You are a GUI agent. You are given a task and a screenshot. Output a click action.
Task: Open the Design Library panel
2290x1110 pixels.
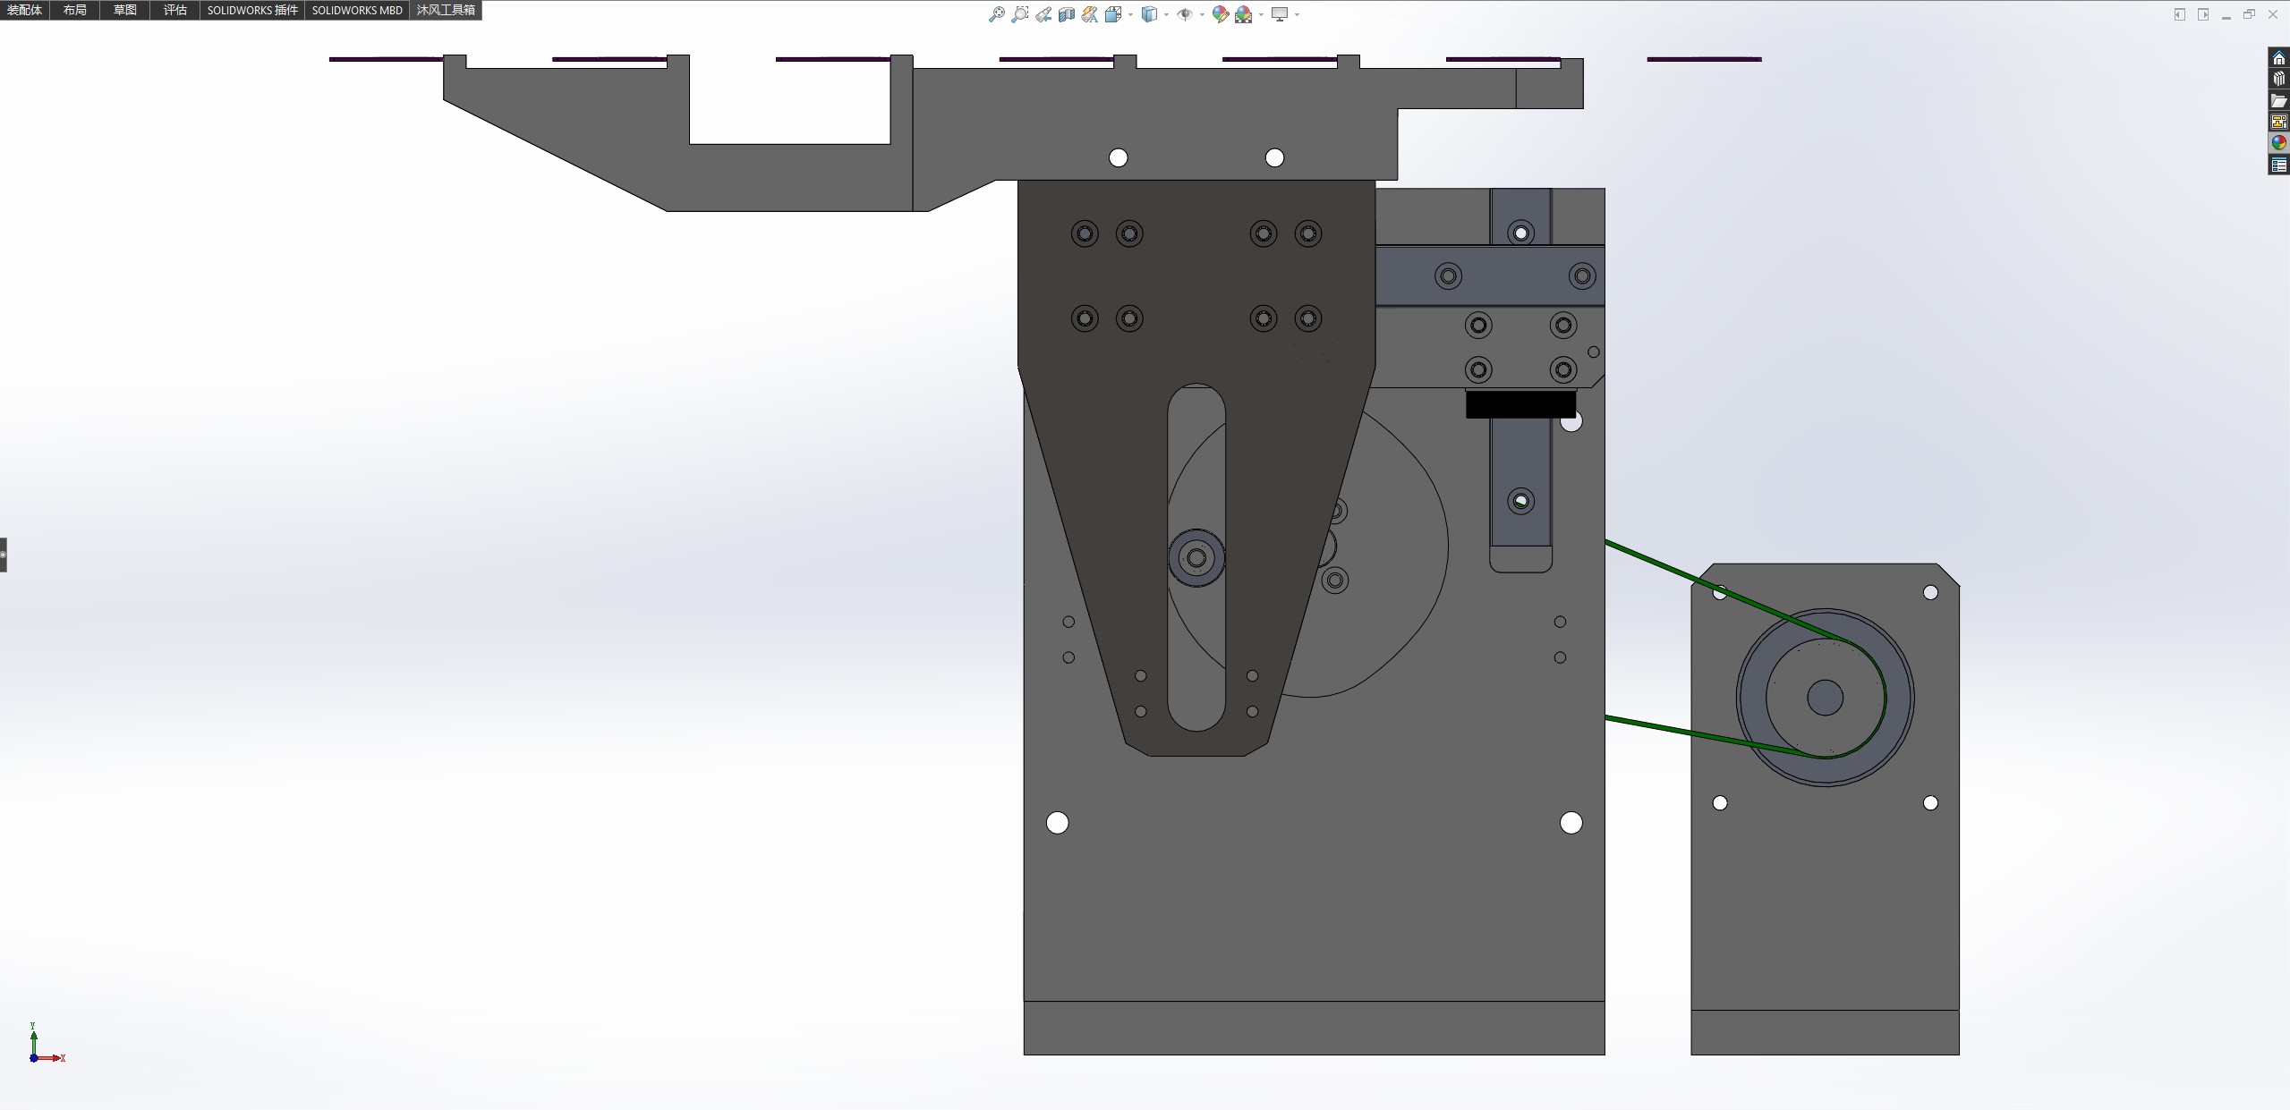(2278, 79)
